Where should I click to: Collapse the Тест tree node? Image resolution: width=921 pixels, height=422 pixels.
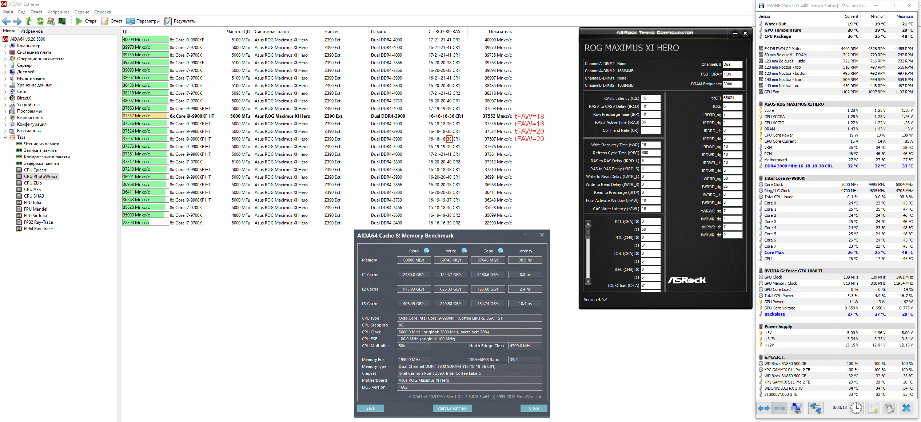[5, 137]
